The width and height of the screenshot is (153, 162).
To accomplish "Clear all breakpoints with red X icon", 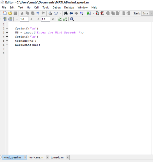I will [x=102, y=13].
